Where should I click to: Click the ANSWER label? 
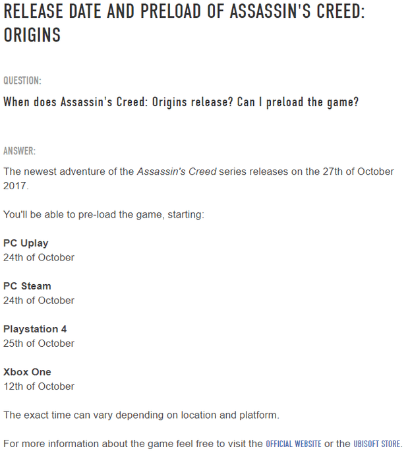click(20, 151)
